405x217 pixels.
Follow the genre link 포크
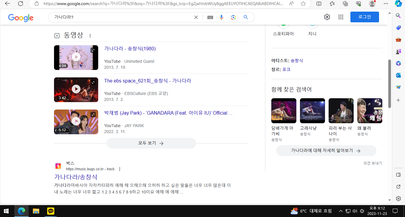[x=287, y=69]
